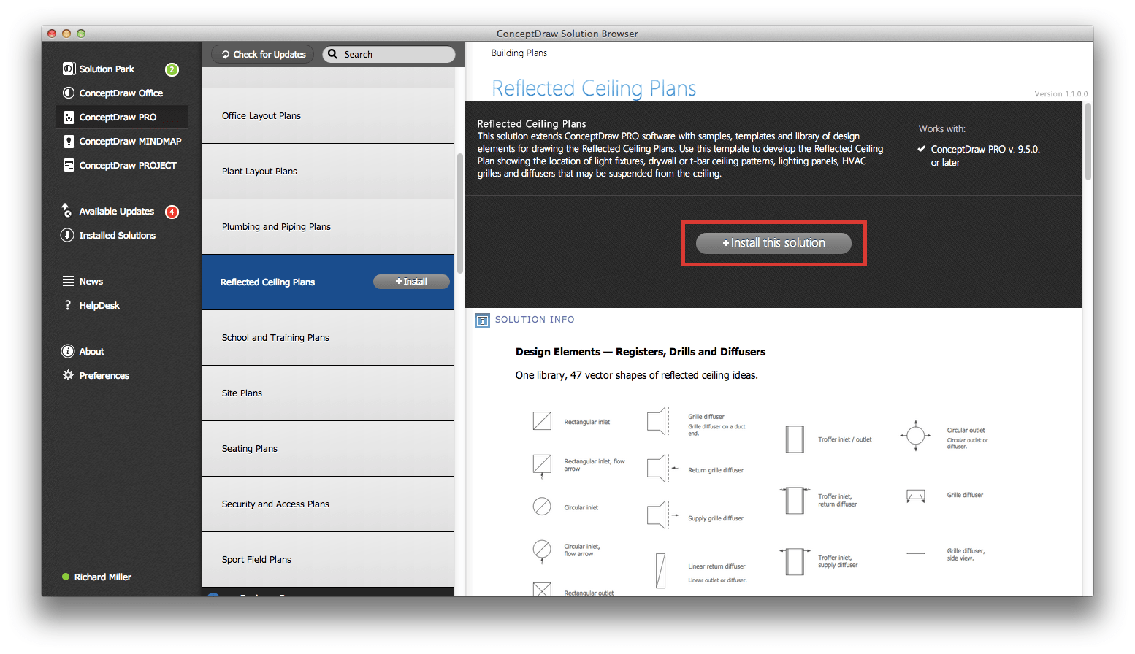Click the ConceptDraw PROJECT icon

pyautogui.click(x=69, y=165)
